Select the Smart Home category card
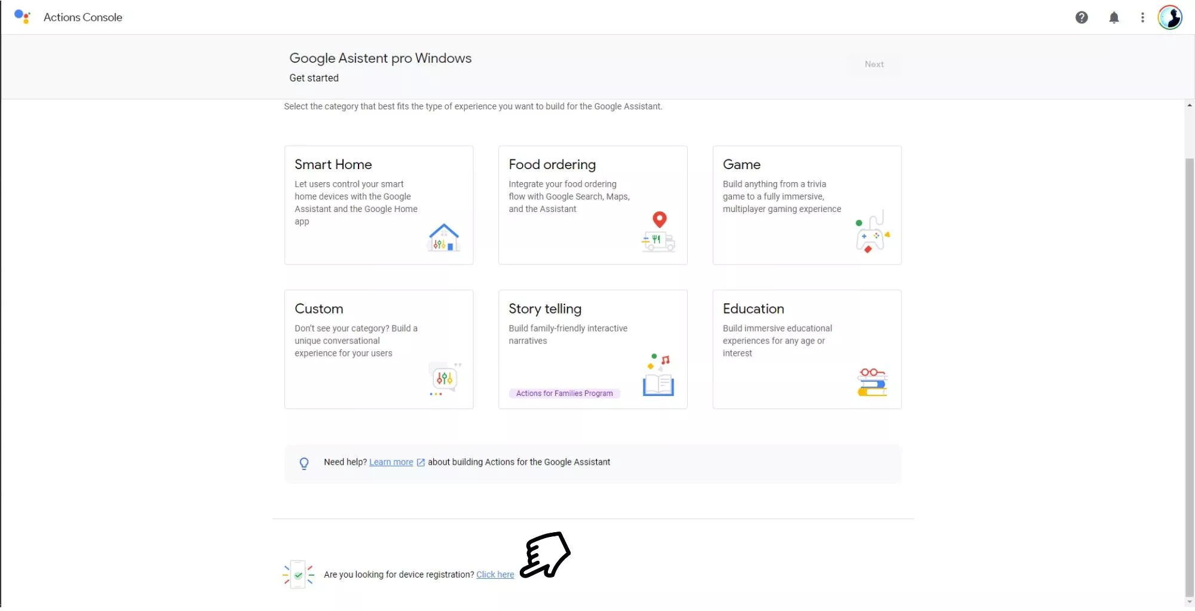This screenshot has height=611, width=1195. 379,205
